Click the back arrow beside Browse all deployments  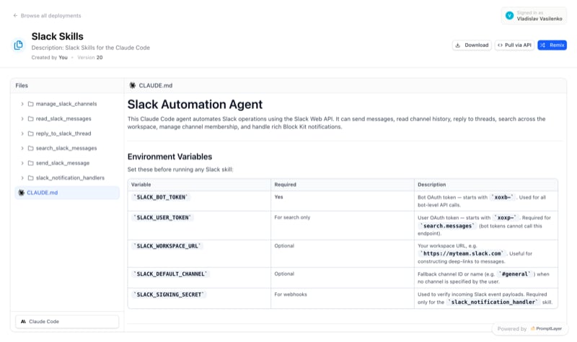(15, 15)
